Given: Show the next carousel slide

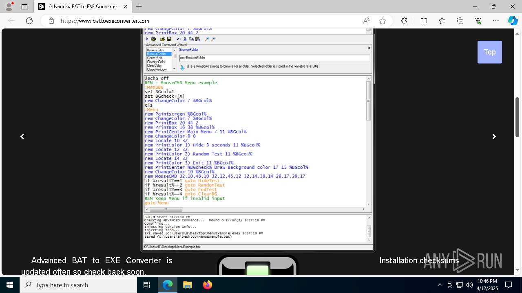Looking at the screenshot, I should pos(494,137).
